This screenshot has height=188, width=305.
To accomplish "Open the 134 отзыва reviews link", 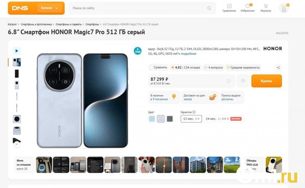I will click(x=192, y=67).
